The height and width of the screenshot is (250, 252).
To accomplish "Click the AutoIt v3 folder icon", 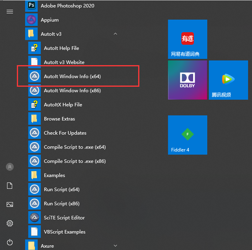I will (x=31, y=34).
